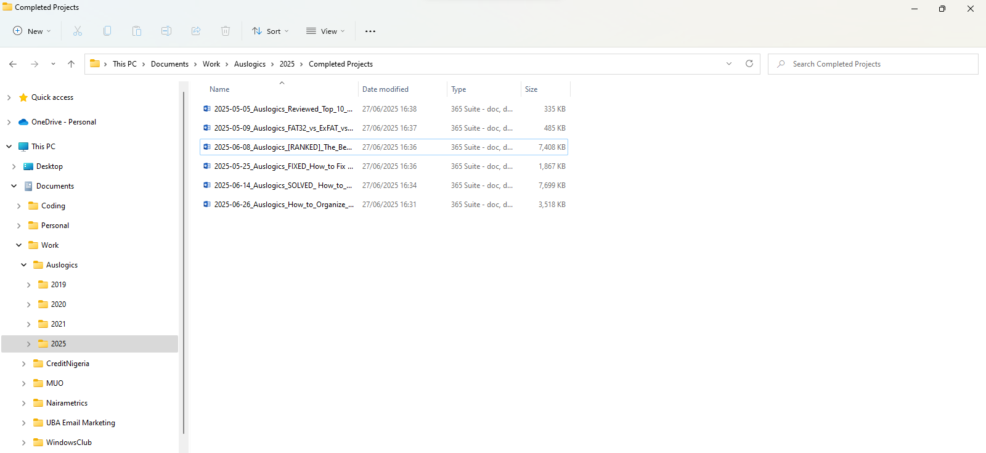The width and height of the screenshot is (986, 453).
Task: Select the FAT32_vs_ExFAT document file
Action: [283, 128]
